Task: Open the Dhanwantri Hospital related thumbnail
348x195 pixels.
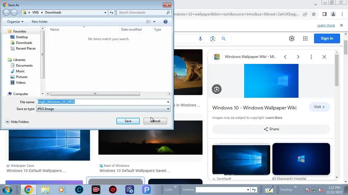Action: pyautogui.click(x=301, y=159)
